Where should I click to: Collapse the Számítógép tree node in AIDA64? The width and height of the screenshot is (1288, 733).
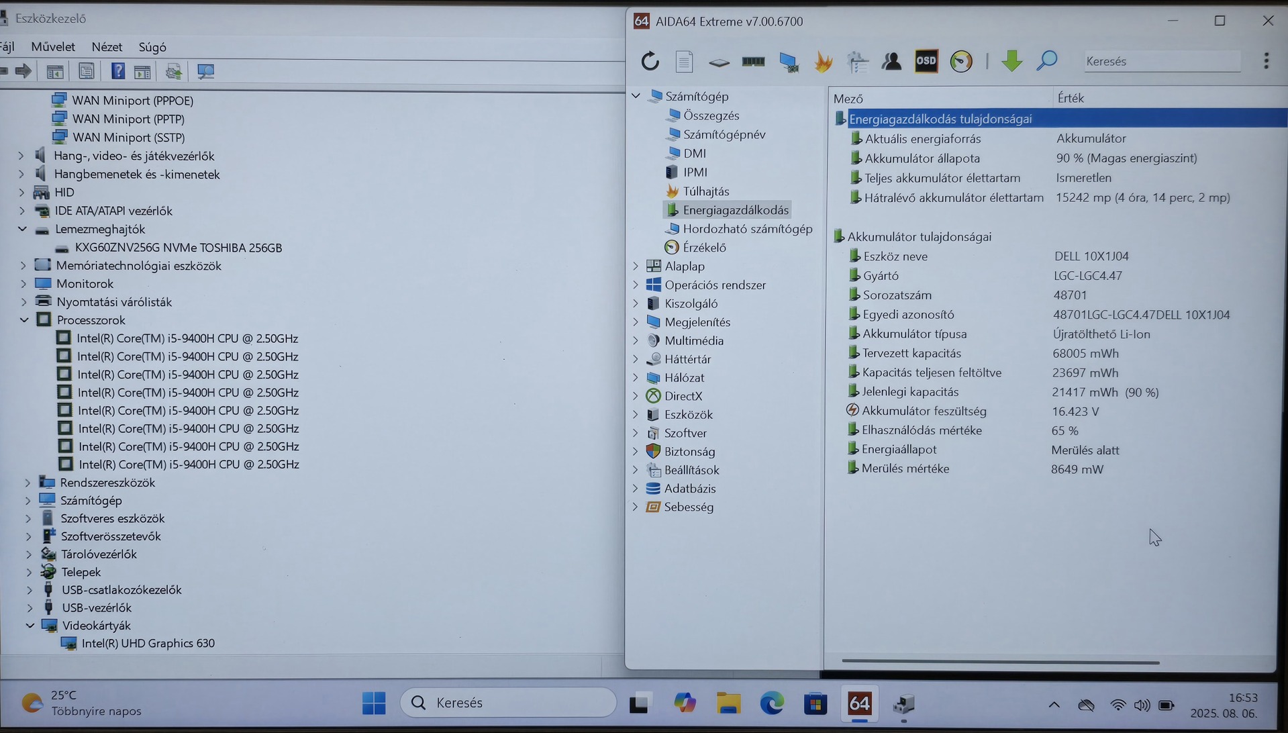tap(636, 96)
